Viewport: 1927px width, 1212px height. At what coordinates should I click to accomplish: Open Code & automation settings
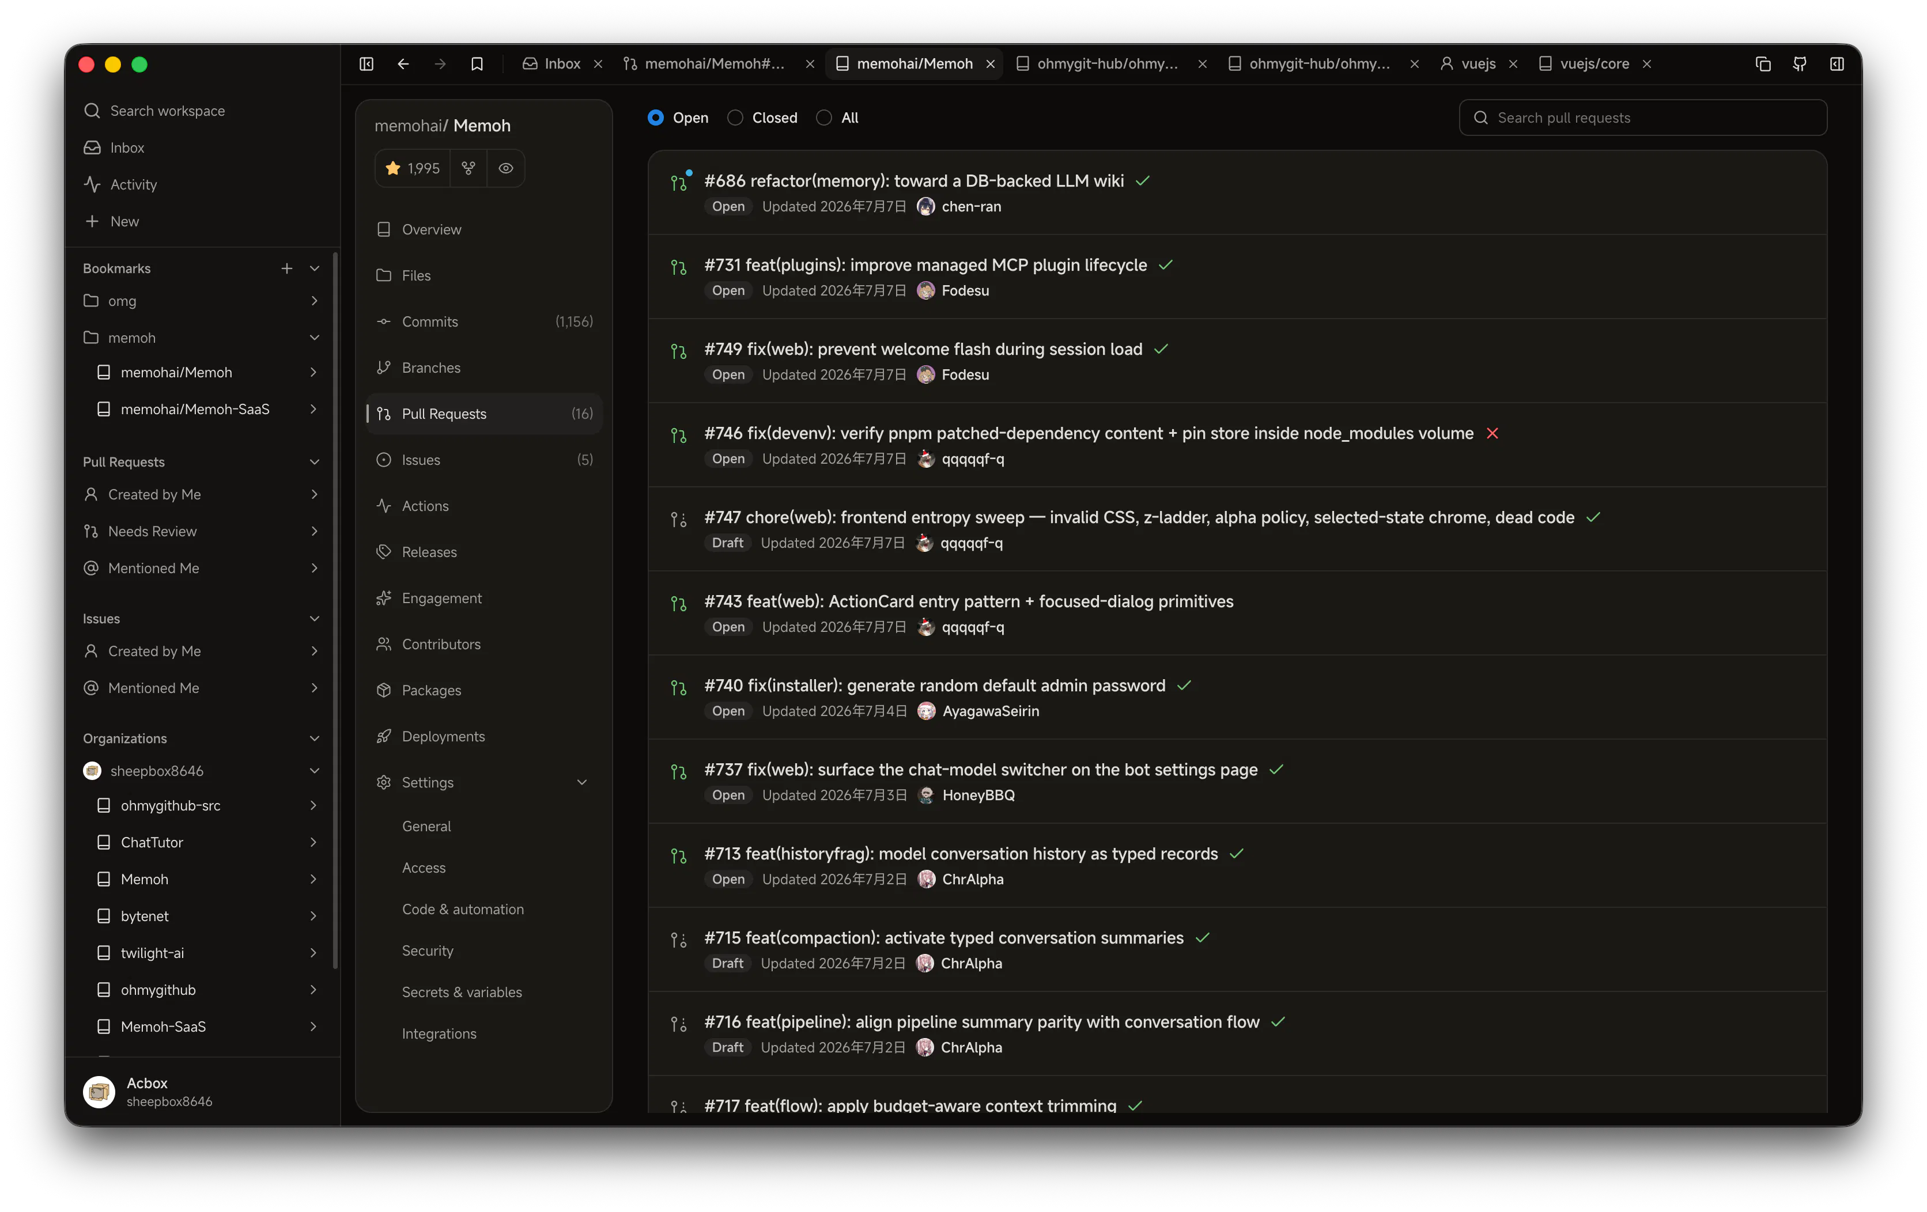point(463,910)
